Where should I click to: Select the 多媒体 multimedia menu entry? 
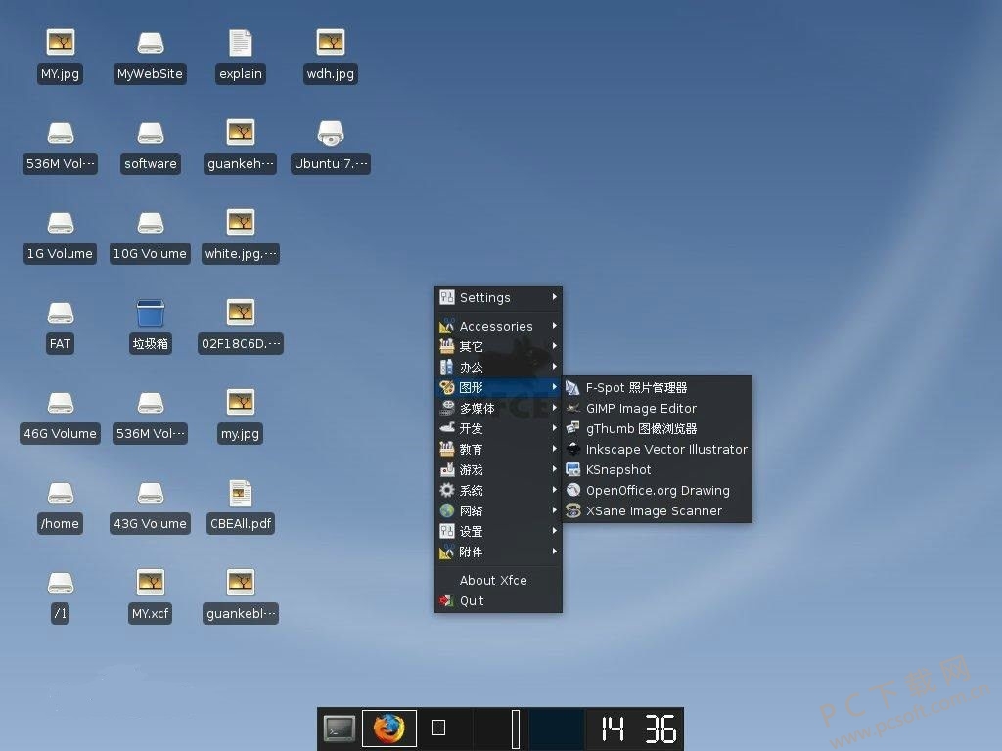pyautogui.click(x=477, y=408)
